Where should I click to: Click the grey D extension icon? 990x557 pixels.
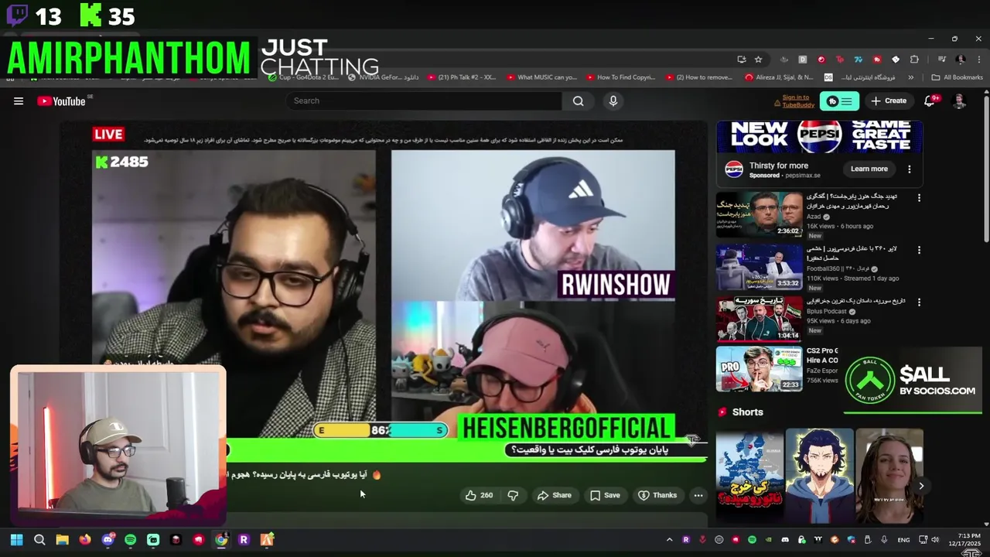pyautogui.click(x=803, y=60)
